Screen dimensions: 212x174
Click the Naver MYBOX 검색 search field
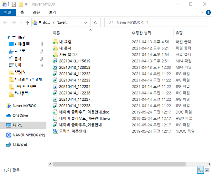[156, 23]
